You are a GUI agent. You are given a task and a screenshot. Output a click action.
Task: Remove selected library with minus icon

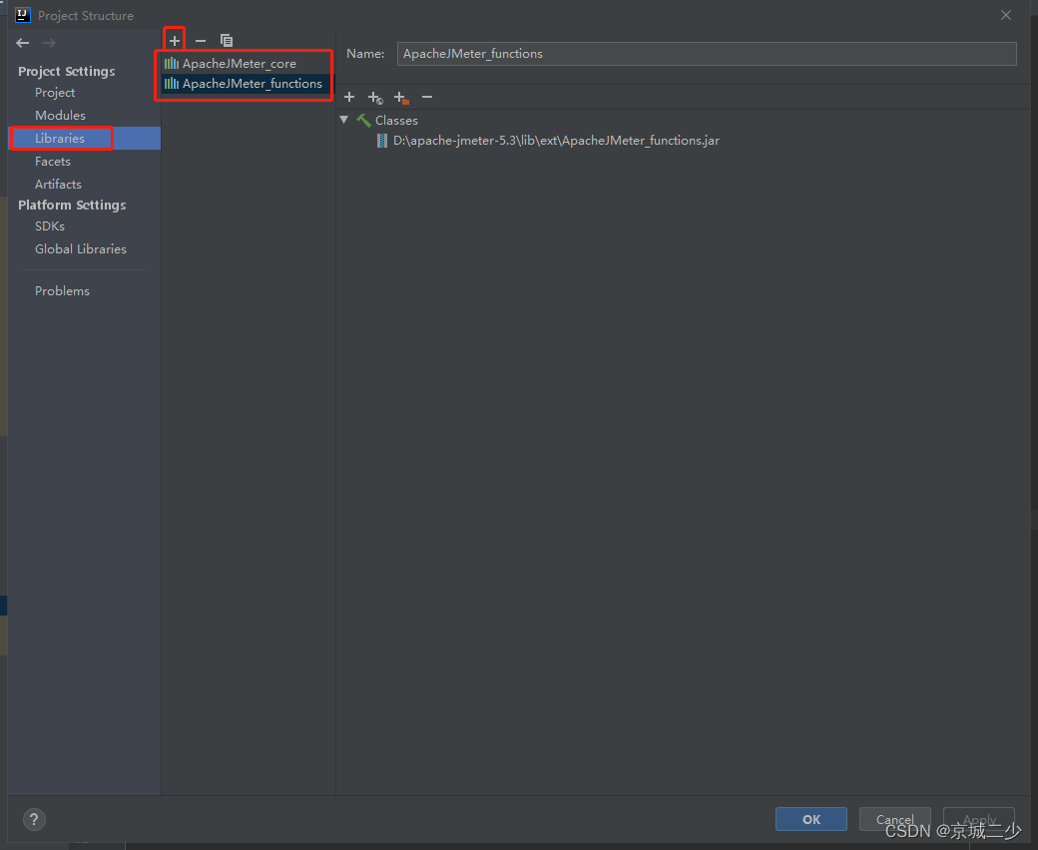coord(201,41)
